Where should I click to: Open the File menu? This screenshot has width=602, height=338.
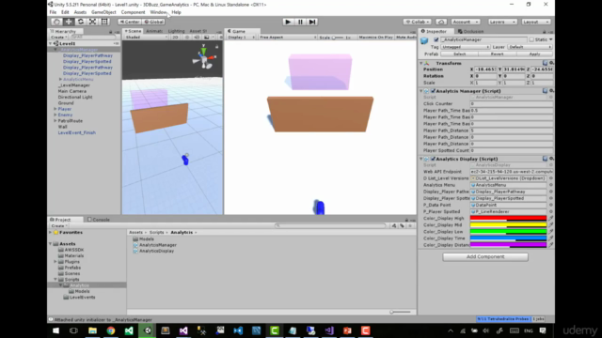(53, 12)
